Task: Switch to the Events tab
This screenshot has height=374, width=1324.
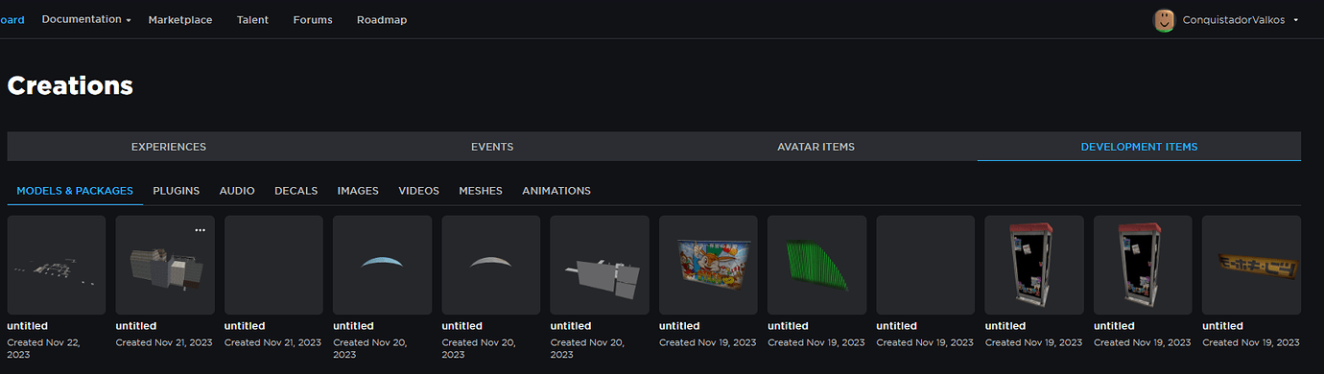Action: pyautogui.click(x=492, y=147)
